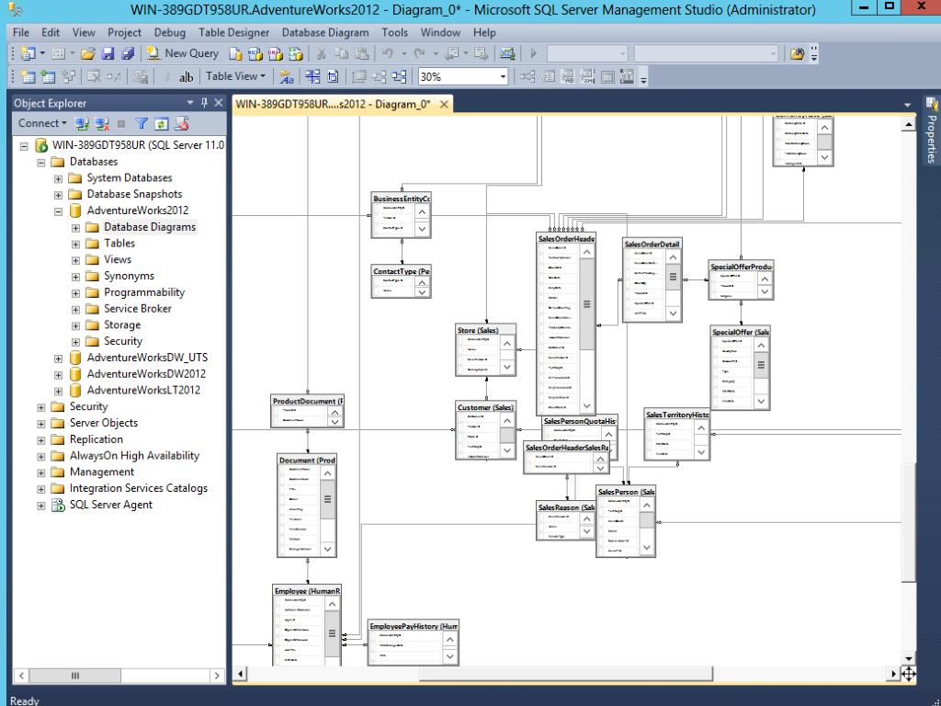Open the Properties side tab
Viewport: 941px width, 706px height.
pos(932,131)
